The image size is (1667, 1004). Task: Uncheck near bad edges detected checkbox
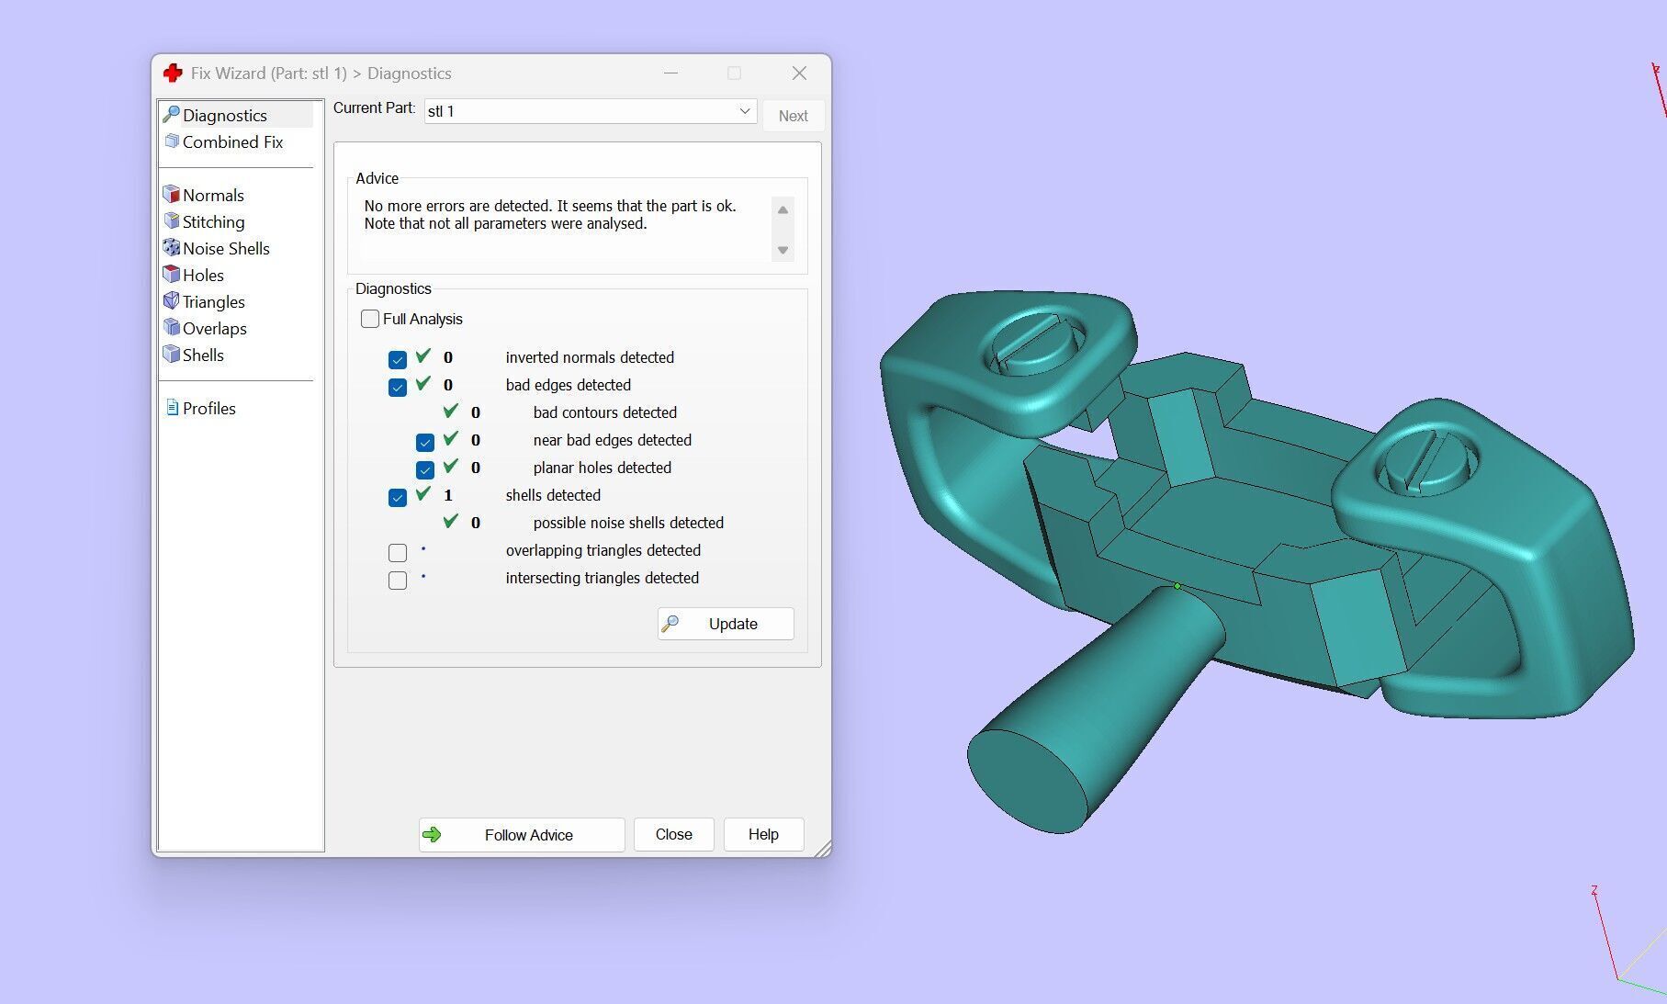click(x=425, y=443)
